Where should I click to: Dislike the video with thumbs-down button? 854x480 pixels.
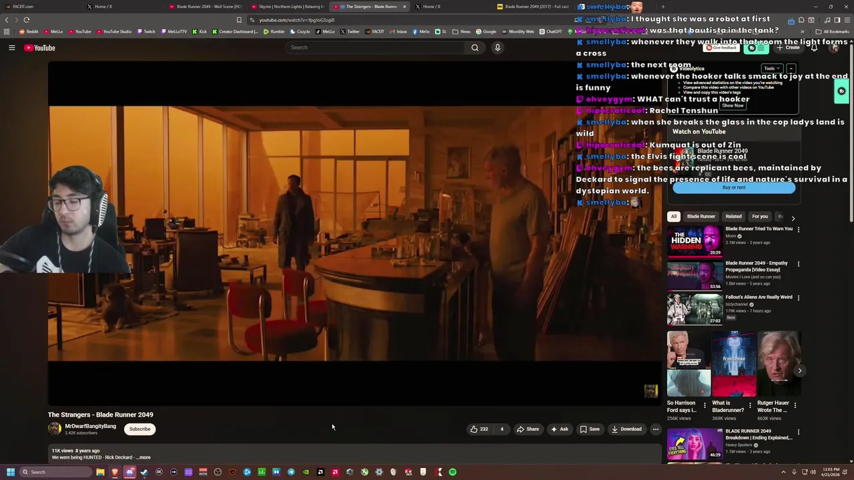[x=502, y=429]
